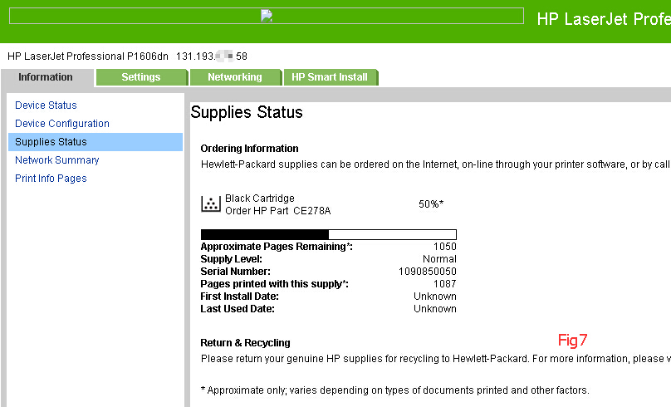This screenshot has height=407, width=671.
Task: Click the Order HP Part CE278A text
Action: click(277, 211)
